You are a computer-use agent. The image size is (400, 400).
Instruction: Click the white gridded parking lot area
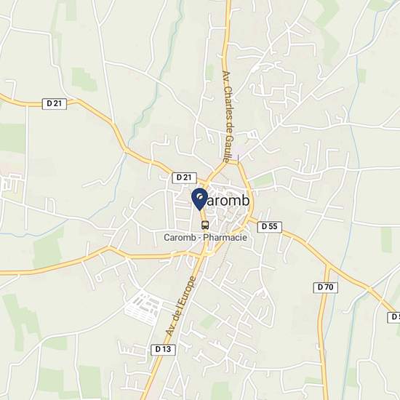pyautogui.click(x=143, y=308)
